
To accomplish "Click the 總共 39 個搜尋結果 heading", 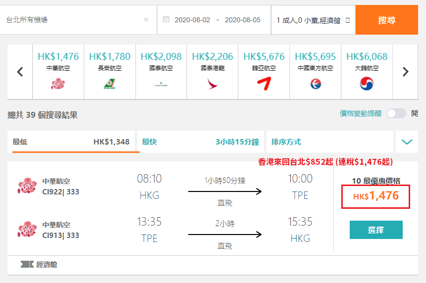I will (43, 115).
